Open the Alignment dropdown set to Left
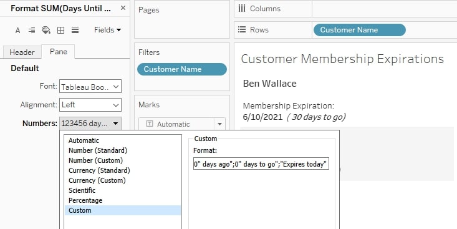The width and height of the screenshot is (457, 229). coord(90,105)
